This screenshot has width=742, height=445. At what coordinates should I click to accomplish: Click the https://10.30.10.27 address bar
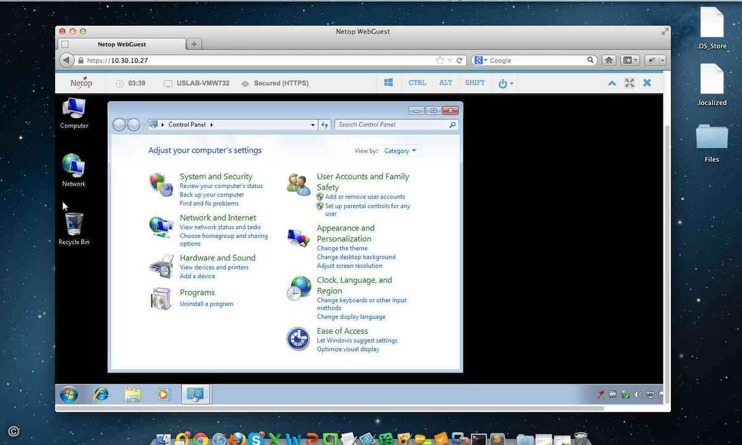tap(260, 61)
